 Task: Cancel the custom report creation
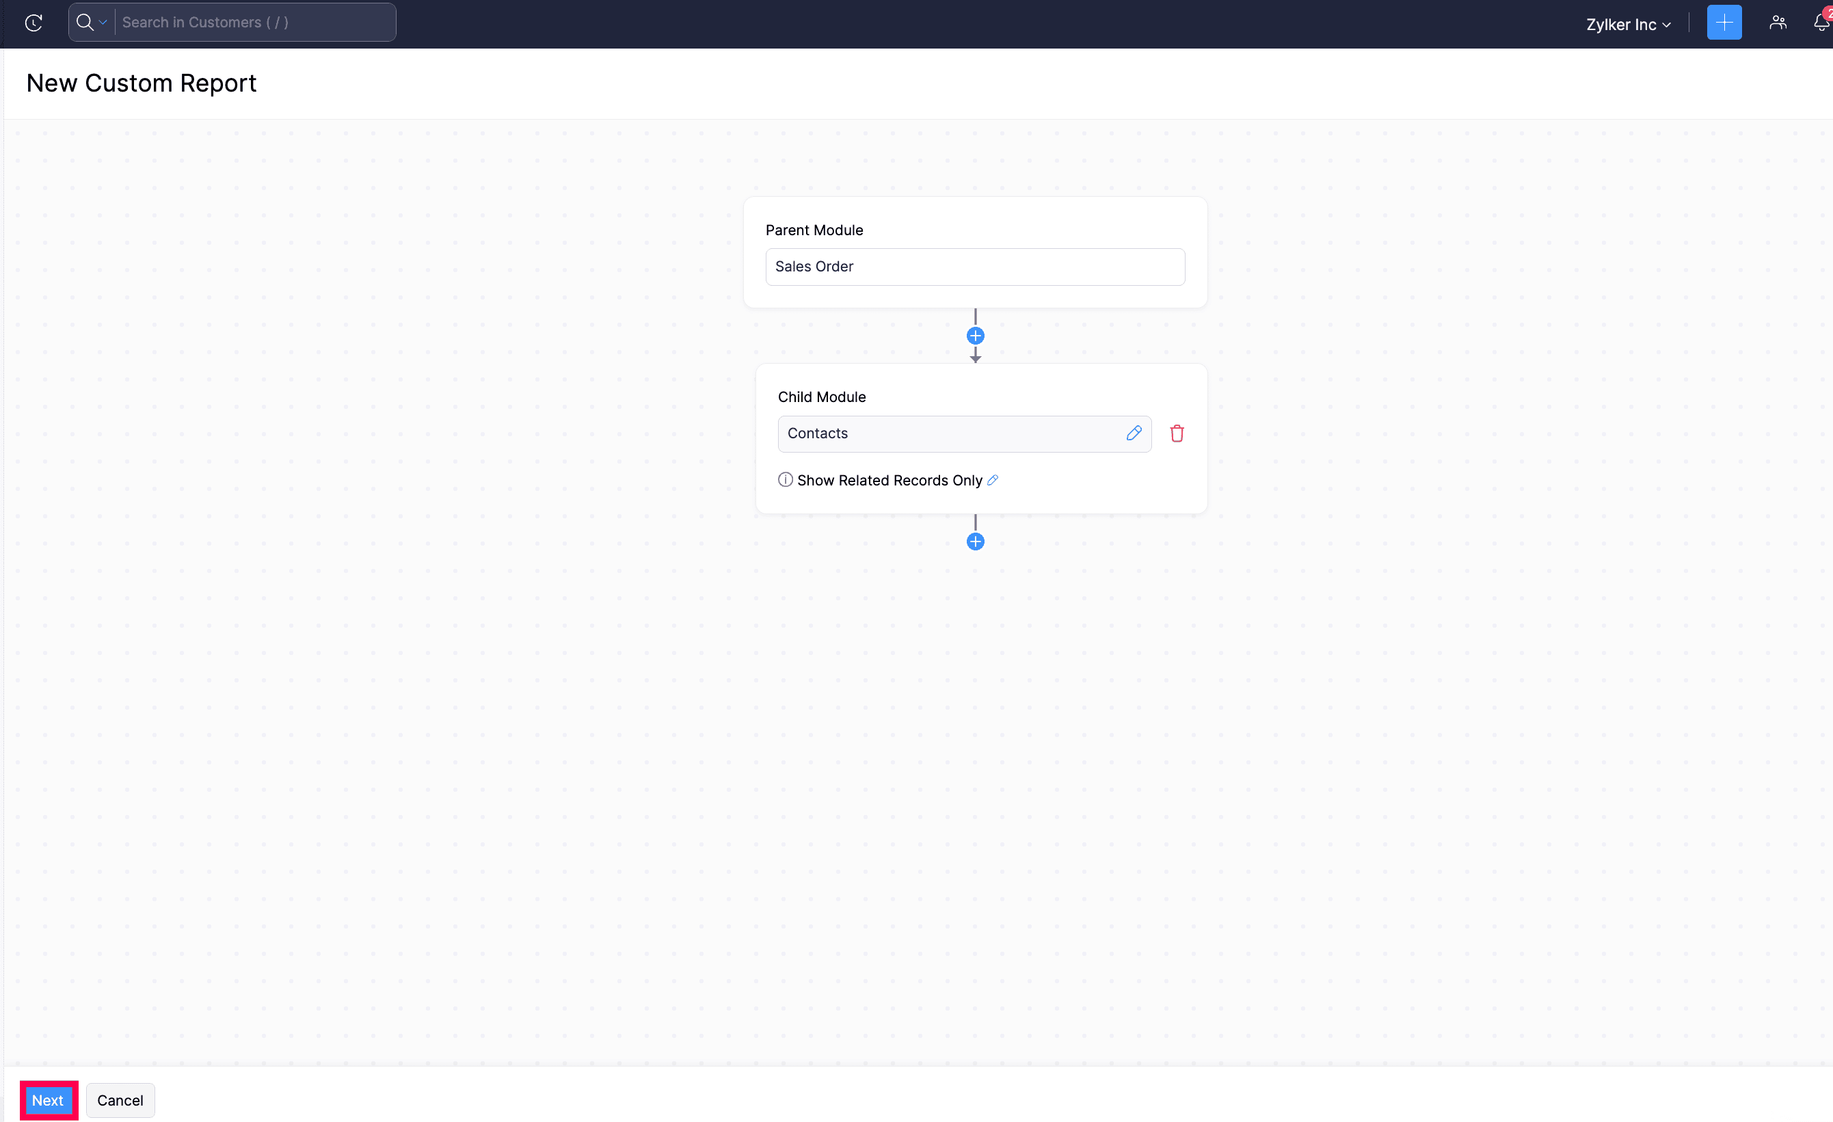pos(120,1099)
